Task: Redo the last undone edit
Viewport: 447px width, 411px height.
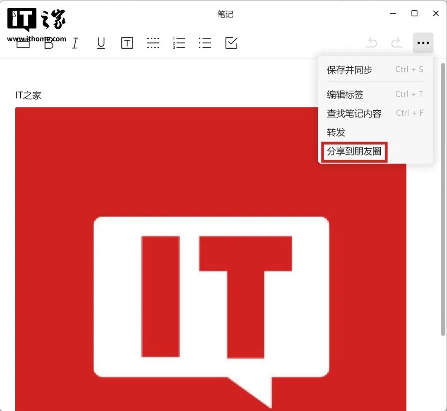Action: coord(397,43)
